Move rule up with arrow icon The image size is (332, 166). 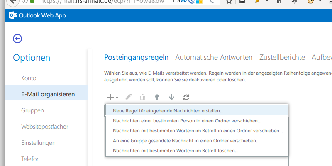point(157,97)
